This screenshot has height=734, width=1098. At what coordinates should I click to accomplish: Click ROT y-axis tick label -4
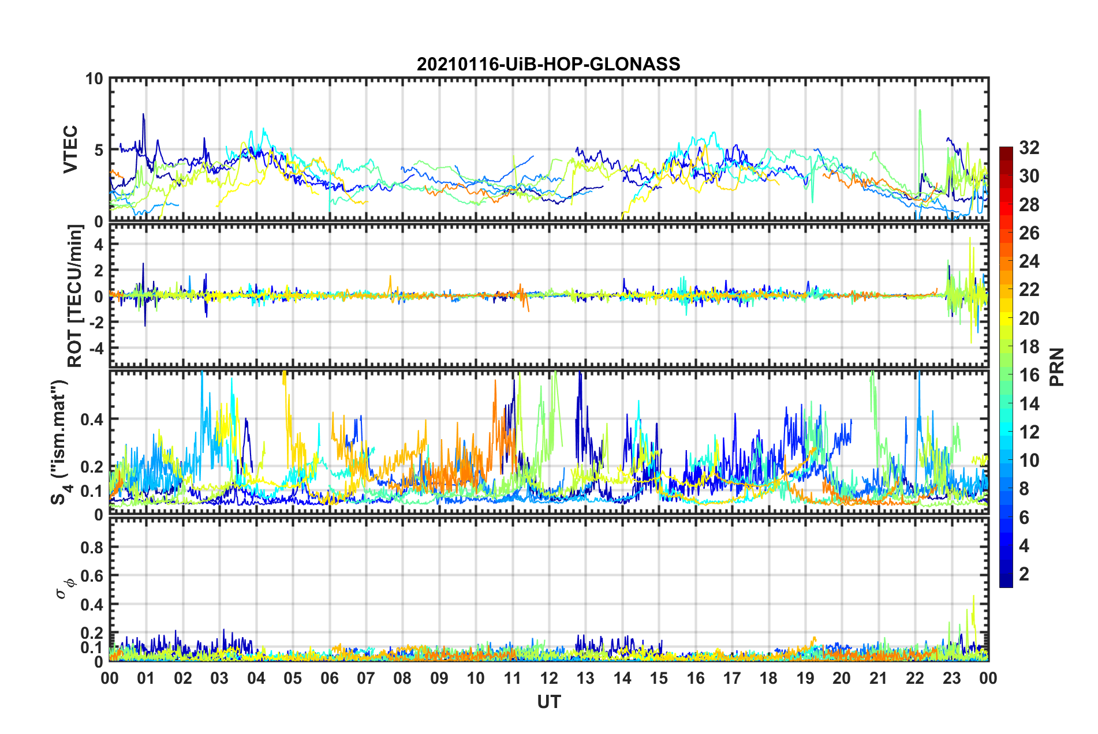click(98, 349)
